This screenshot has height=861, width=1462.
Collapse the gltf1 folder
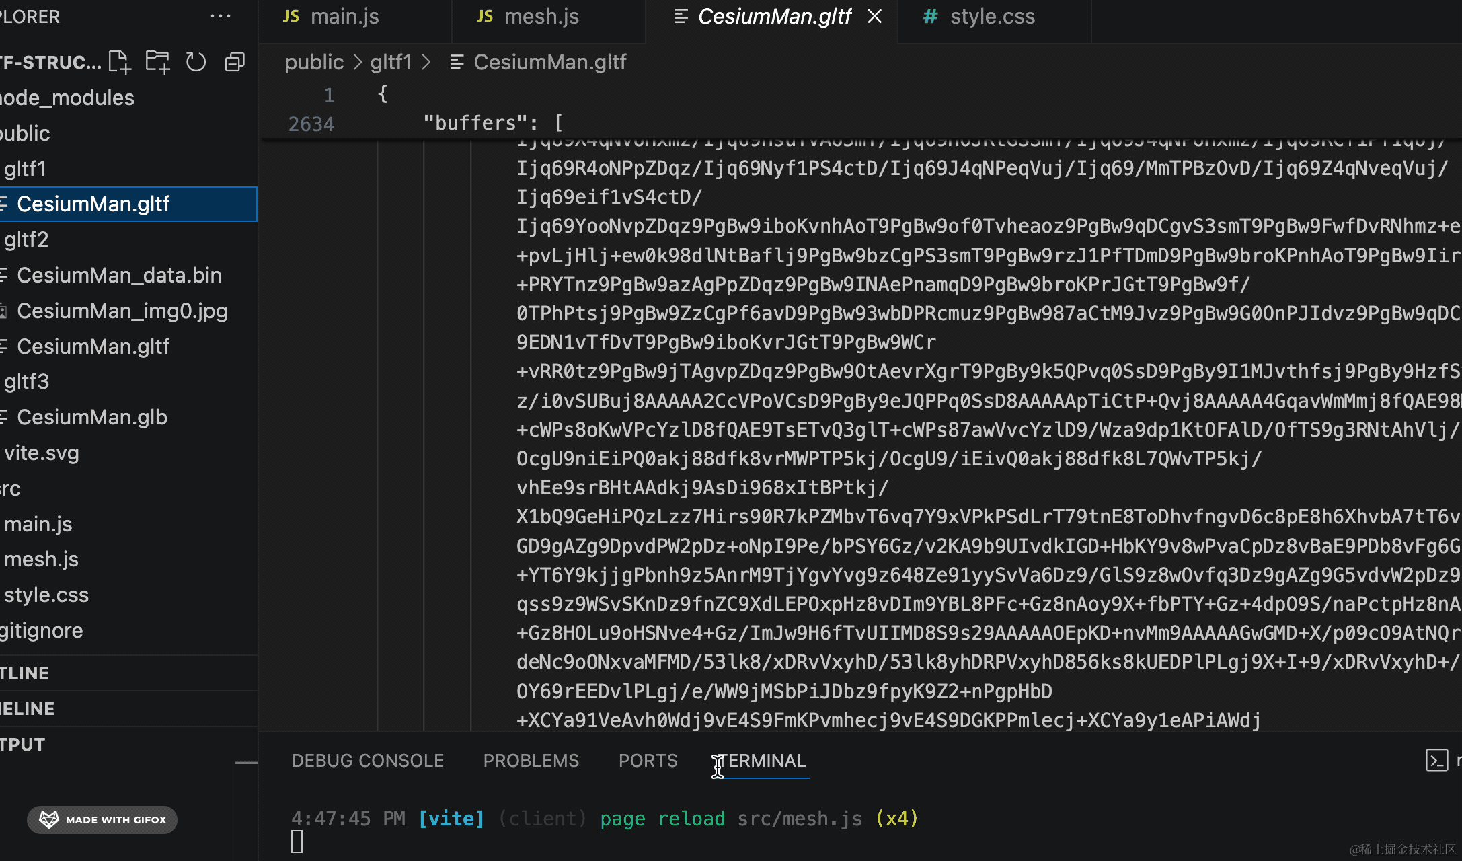128,169
